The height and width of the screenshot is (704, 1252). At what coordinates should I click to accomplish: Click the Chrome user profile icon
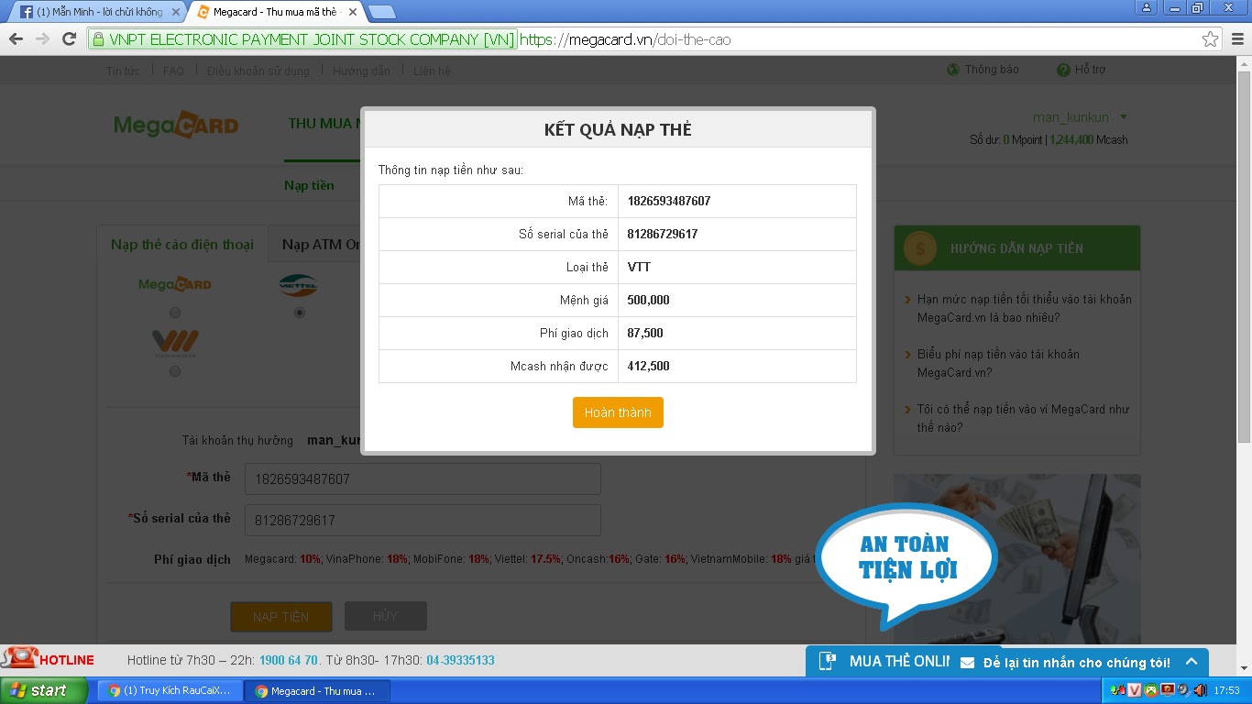coord(1146,7)
